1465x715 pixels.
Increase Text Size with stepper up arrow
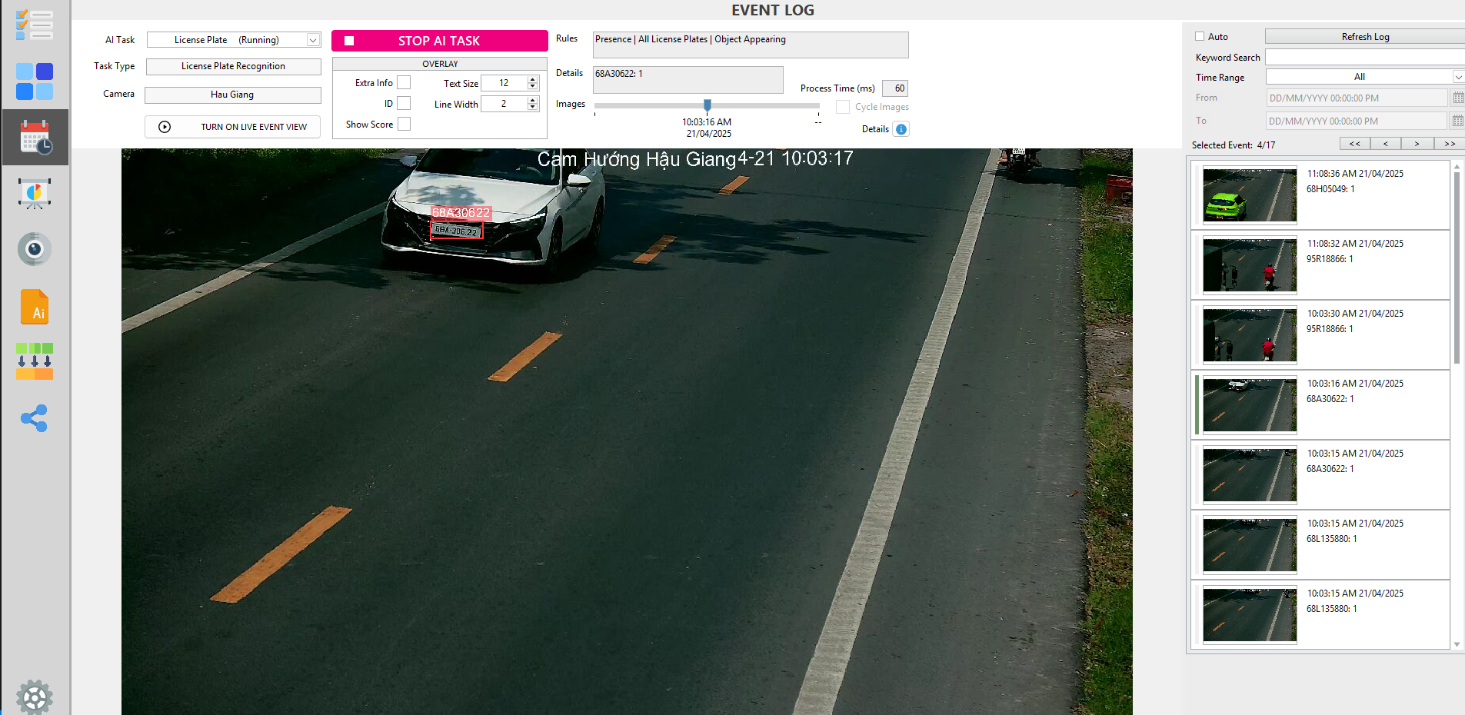tap(532, 80)
